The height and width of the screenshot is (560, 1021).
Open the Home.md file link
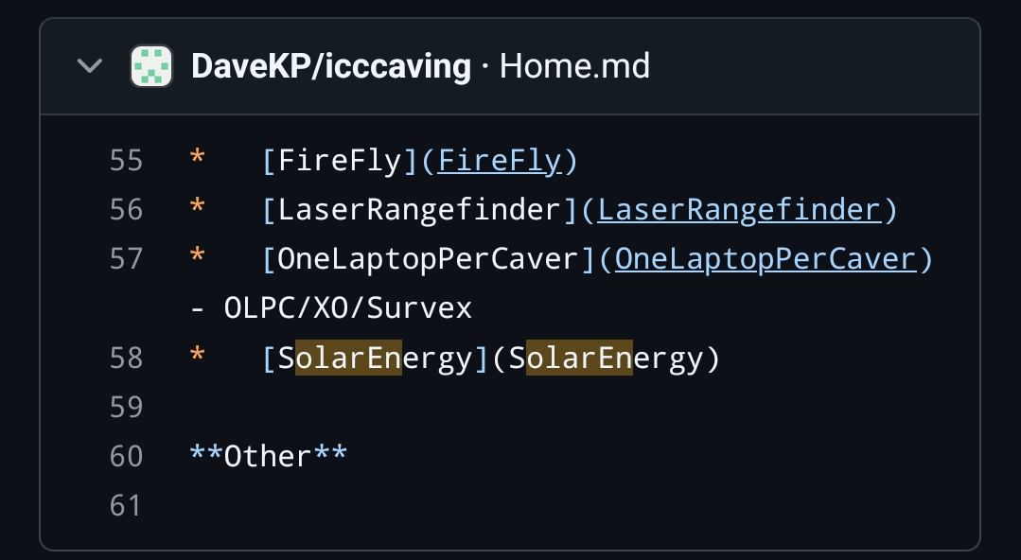click(x=574, y=67)
